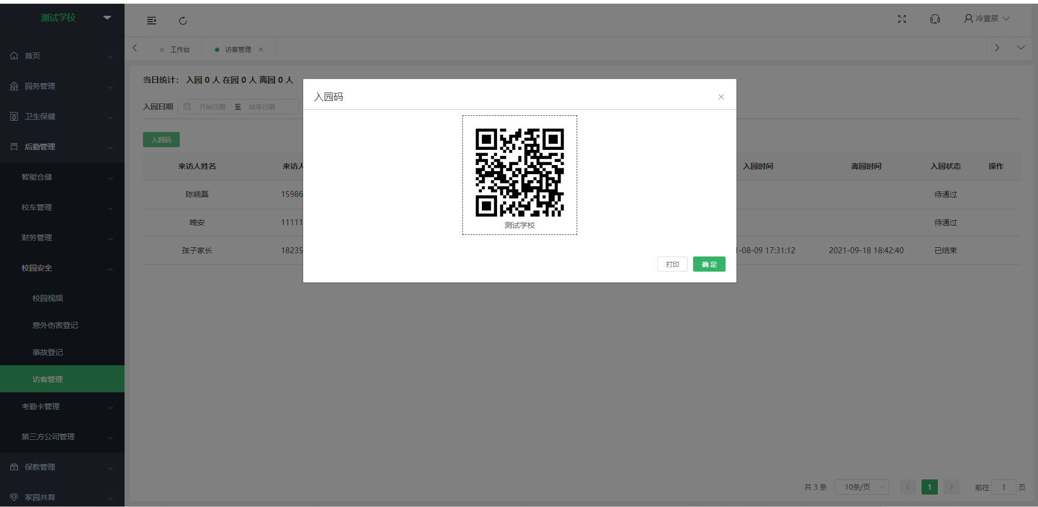The height and width of the screenshot is (507, 1038).
Task: Collapse 校园安全 submenu
Action: point(62,268)
